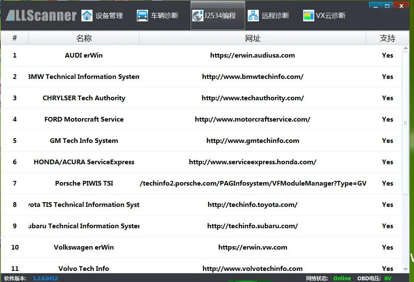
Task: Sort by the 名称 column header
Action: point(84,38)
